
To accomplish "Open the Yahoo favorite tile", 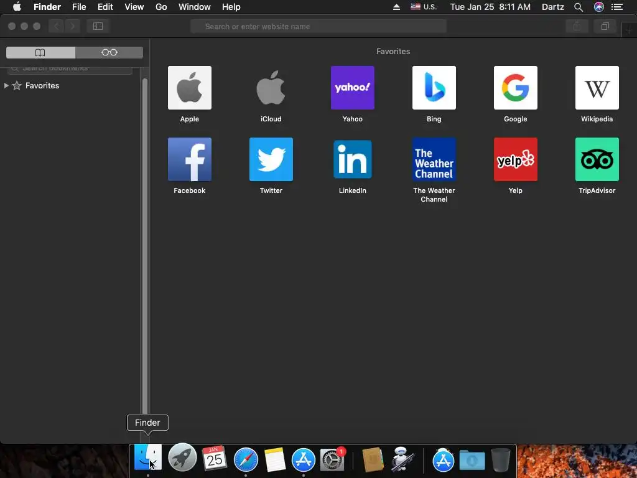I will [352, 88].
